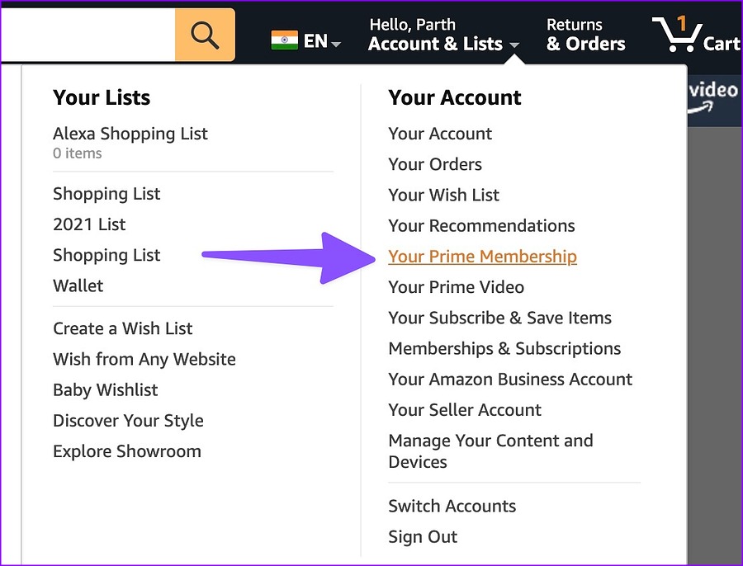Go to Your Recommendations
The image size is (743, 566).
(x=481, y=225)
